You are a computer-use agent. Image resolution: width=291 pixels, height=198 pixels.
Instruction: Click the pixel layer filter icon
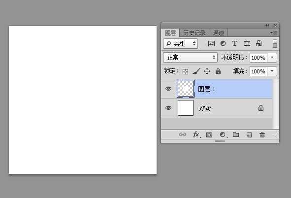[x=211, y=44]
